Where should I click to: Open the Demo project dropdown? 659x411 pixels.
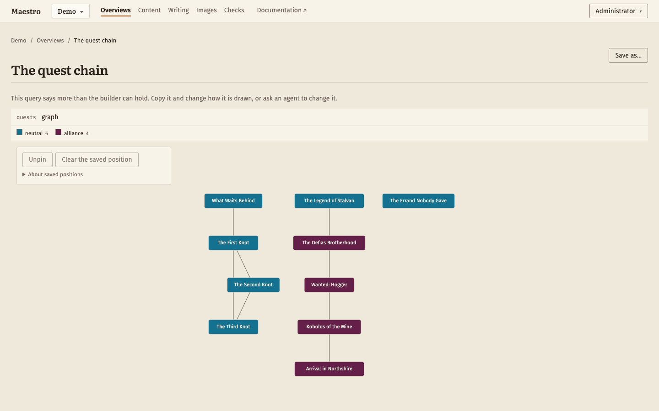pyautogui.click(x=70, y=11)
